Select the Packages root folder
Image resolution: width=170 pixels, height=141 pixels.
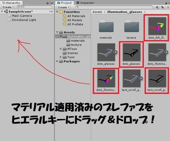72,61
